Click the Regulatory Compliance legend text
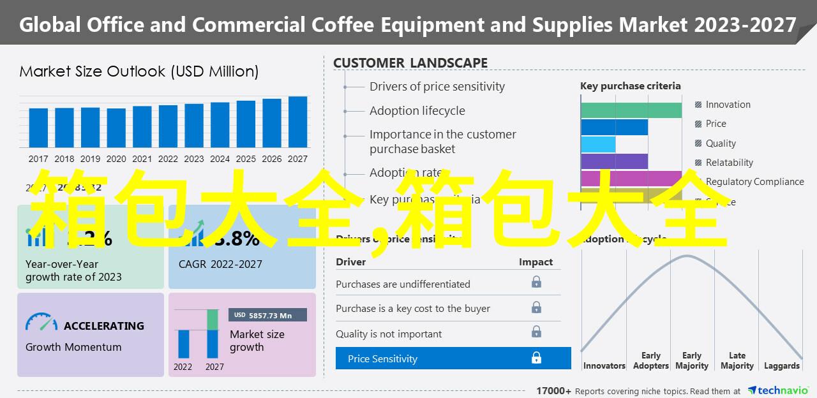This screenshot has width=817, height=398. (x=755, y=182)
